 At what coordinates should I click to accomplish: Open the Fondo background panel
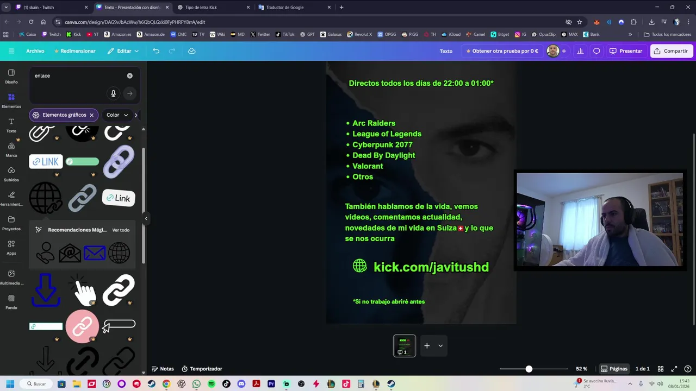tap(11, 302)
